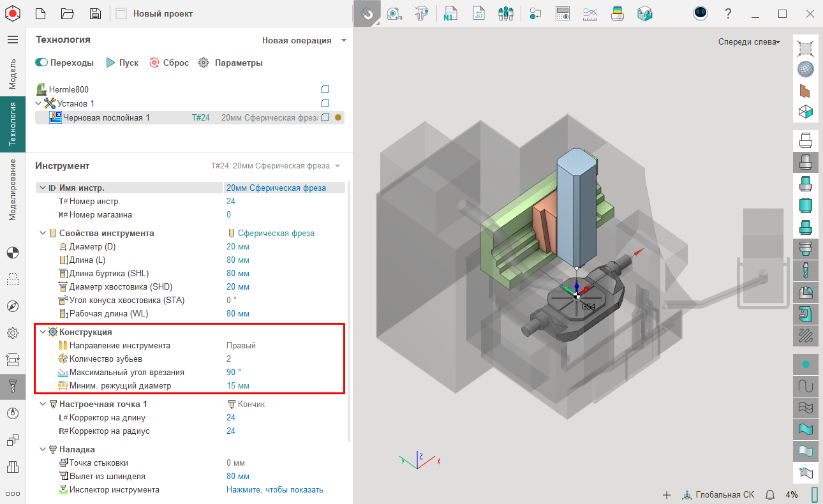Image resolution: width=823 pixels, height=504 pixels.
Task: Toggle the Переходы switch
Action: pos(42,63)
